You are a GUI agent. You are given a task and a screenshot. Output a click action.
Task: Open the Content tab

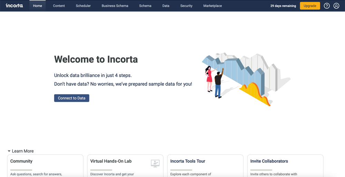click(59, 6)
